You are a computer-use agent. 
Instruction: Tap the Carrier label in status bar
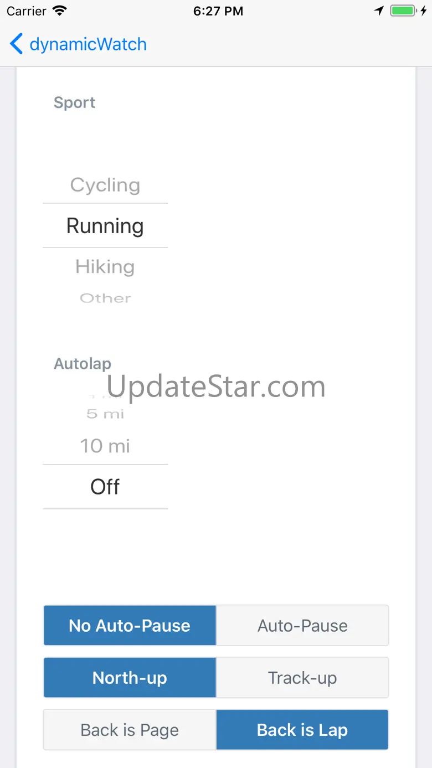27,11
